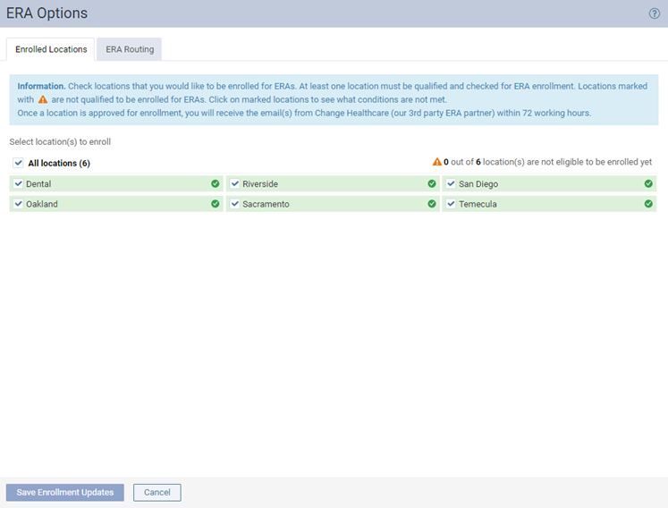
Task: Click the green check icon for Sacramento
Action: click(432, 204)
